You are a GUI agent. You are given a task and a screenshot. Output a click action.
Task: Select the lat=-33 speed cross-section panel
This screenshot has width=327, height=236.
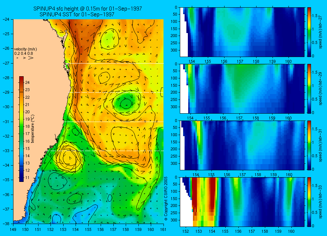click(x=242, y=202)
